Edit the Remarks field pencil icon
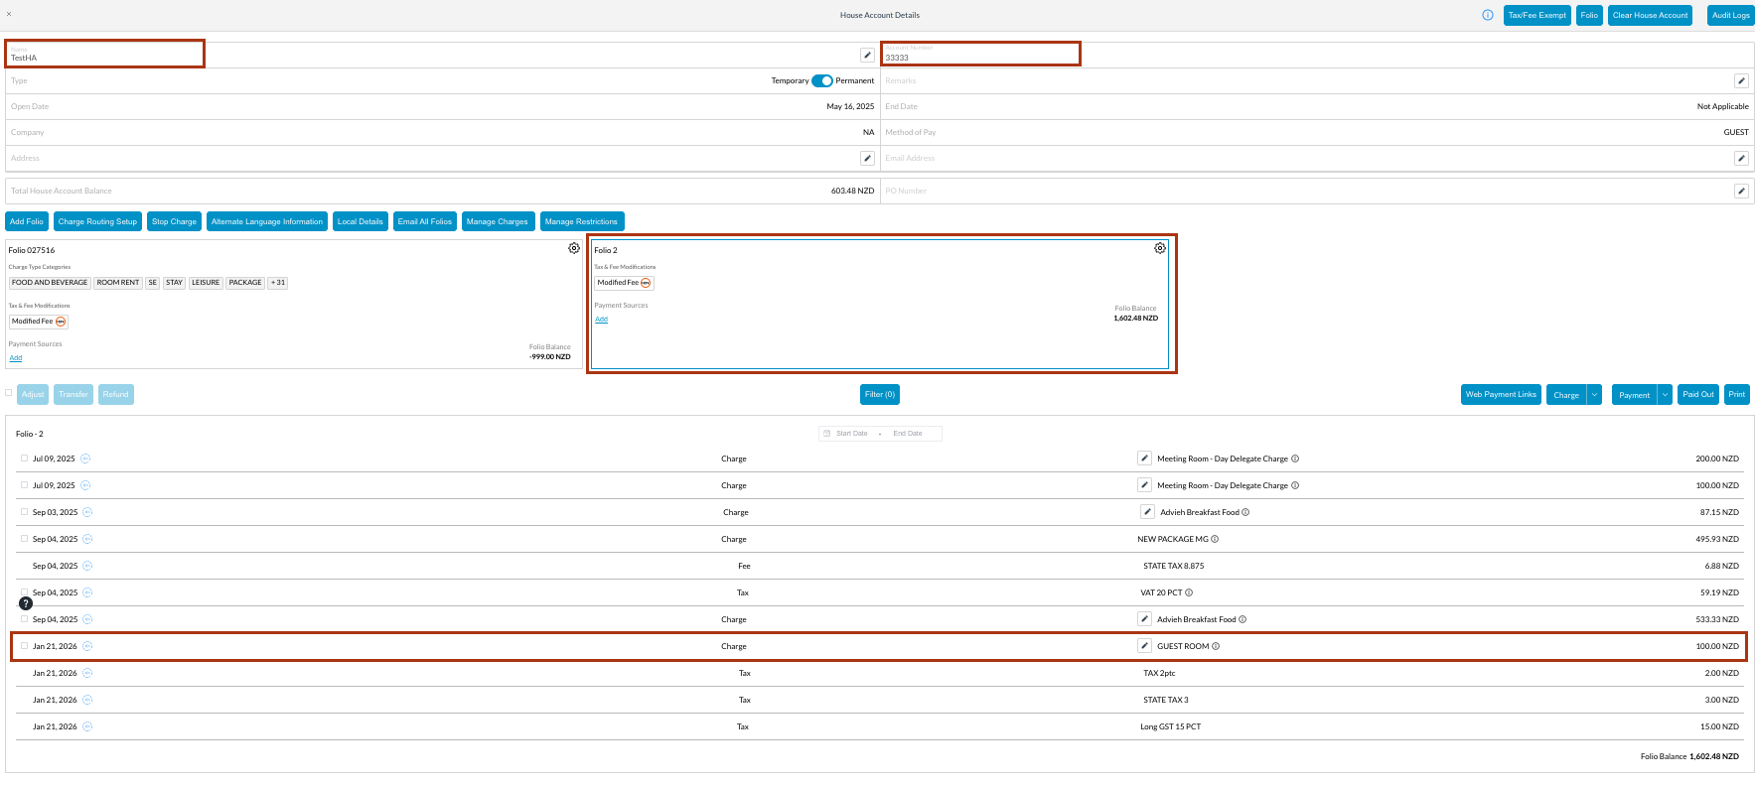The width and height of the screenshot is (1755, 786). (x=1741, y=80)
